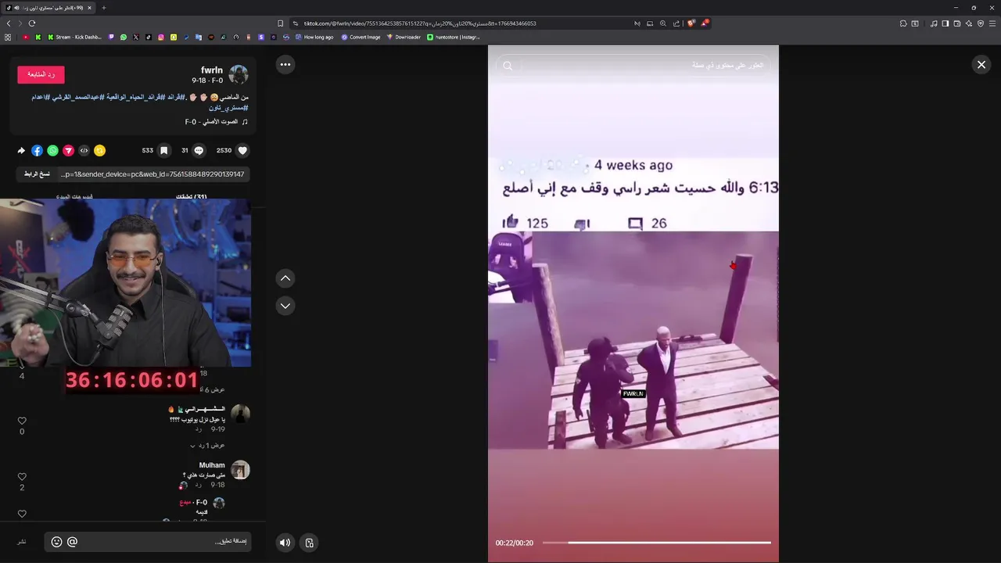1001x563 pixels.
Task: Reload the page
Action: coord(31,23)
